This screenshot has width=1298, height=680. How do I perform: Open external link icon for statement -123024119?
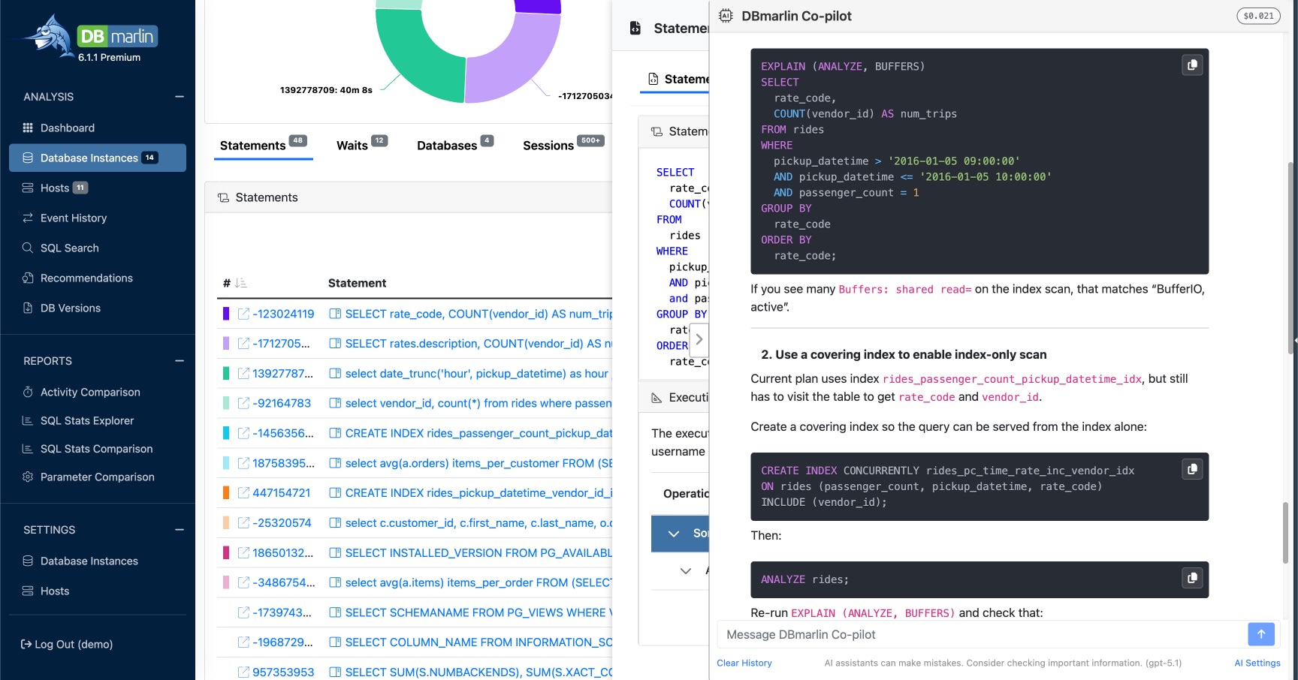(x=243, y=314)
